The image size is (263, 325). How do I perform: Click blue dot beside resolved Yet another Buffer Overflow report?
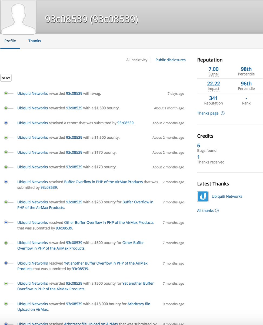tap(6, 263)
